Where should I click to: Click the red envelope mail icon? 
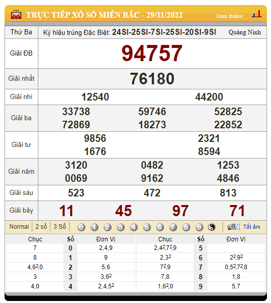click(16, 15)
